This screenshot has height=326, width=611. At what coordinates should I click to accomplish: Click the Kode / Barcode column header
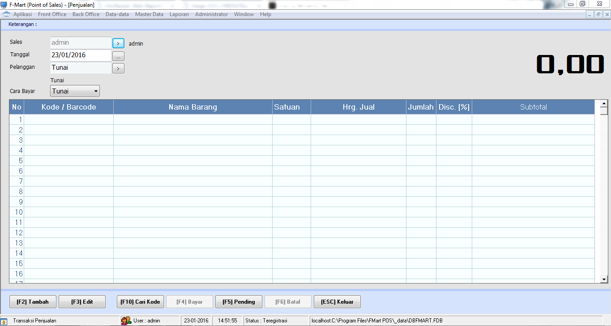(x=68, y=107)
